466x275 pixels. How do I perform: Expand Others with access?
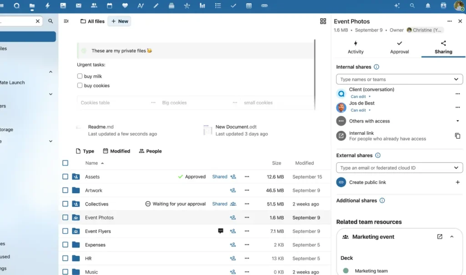[458, 121]
